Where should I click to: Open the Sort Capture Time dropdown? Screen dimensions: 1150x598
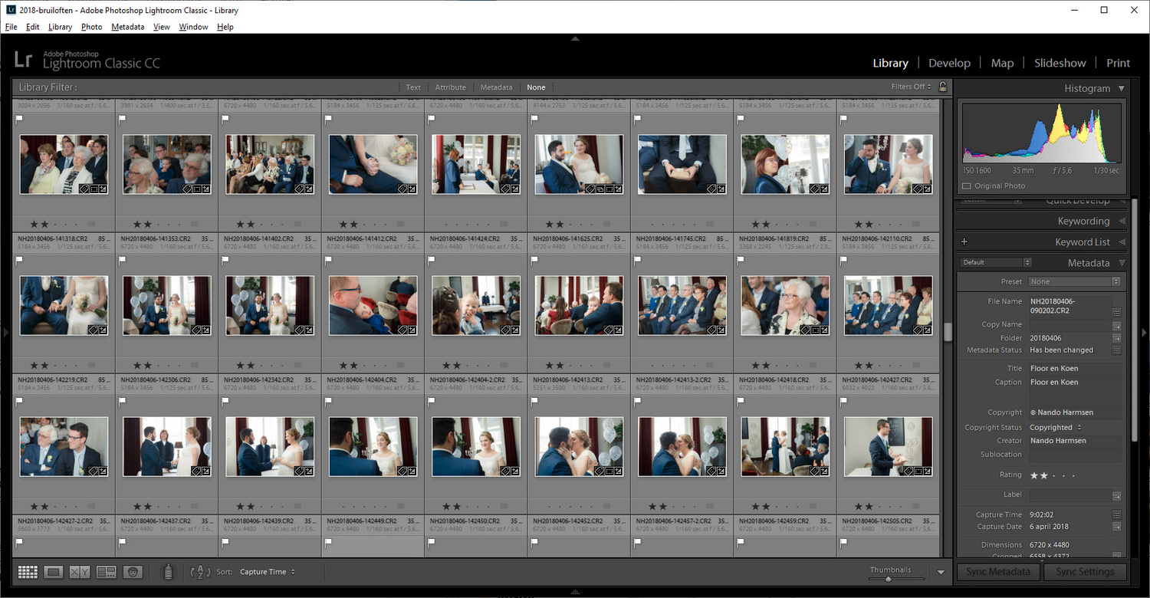point(267,572)
